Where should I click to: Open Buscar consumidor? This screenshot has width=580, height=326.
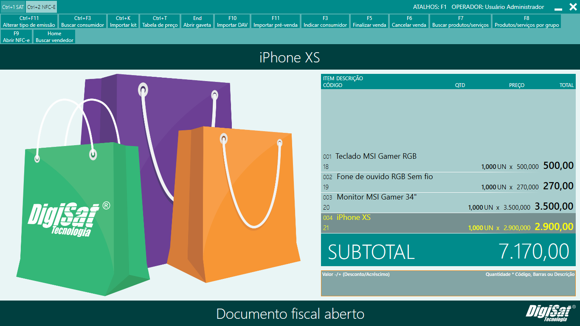click(82, 22)
